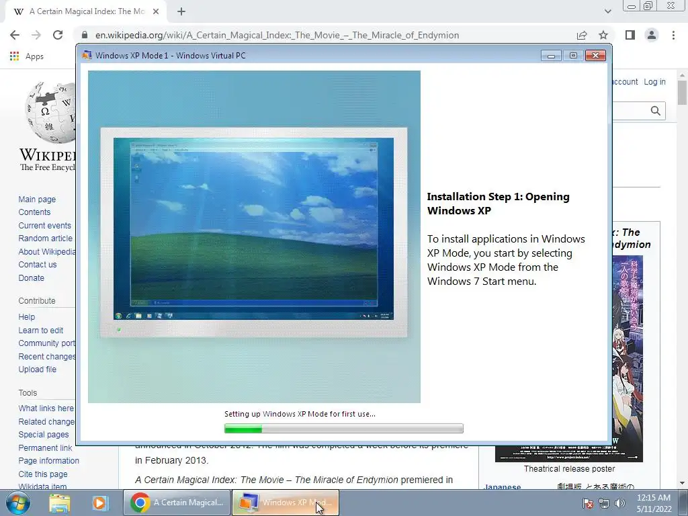Bookmark this page with the star icon
The image size is (688, 516).
(x=603, y=35)
